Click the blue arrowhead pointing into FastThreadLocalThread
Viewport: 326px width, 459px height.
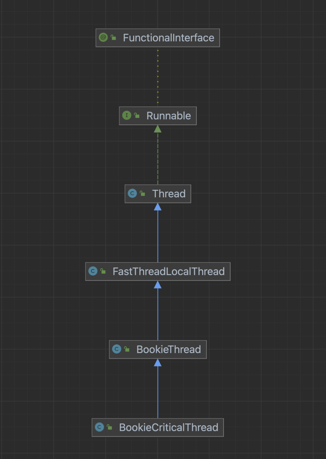click(158, 285)
